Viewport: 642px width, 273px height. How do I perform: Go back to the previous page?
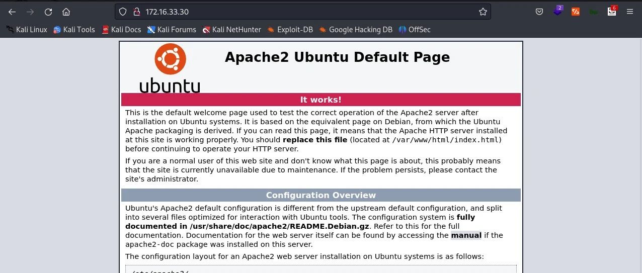pyautogui.click(x=12, y=12)
